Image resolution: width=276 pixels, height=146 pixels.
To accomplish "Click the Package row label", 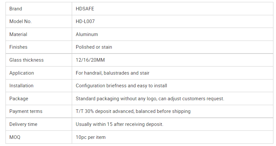I will click(19, 99).
